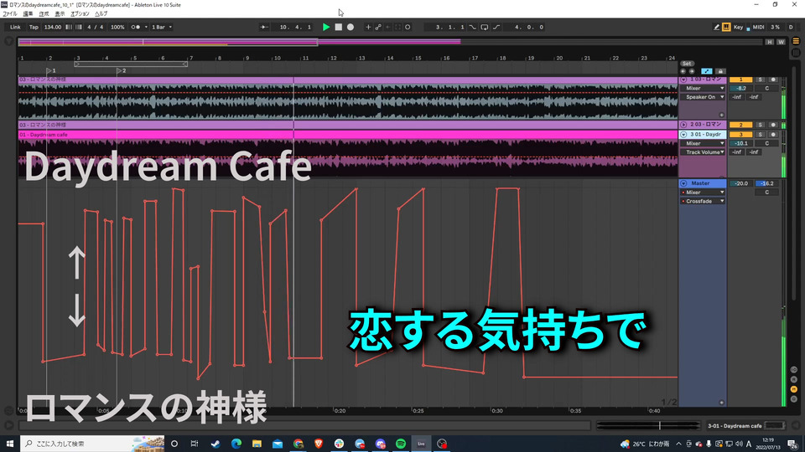Screen dimensions: 805x452
Task: Jump to next locator arrow
Action: [x=692, y=71]
